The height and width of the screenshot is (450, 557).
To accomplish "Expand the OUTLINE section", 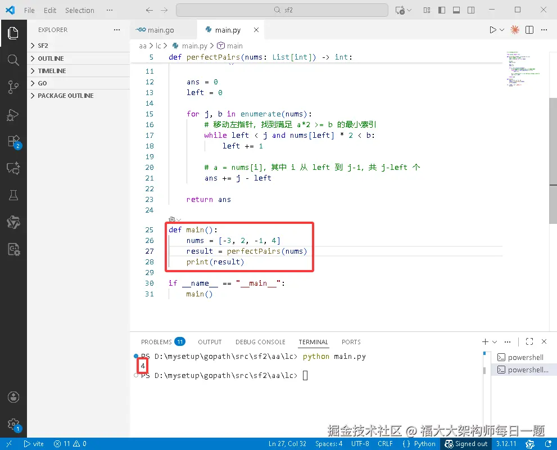I will click(x=79, y=58).
